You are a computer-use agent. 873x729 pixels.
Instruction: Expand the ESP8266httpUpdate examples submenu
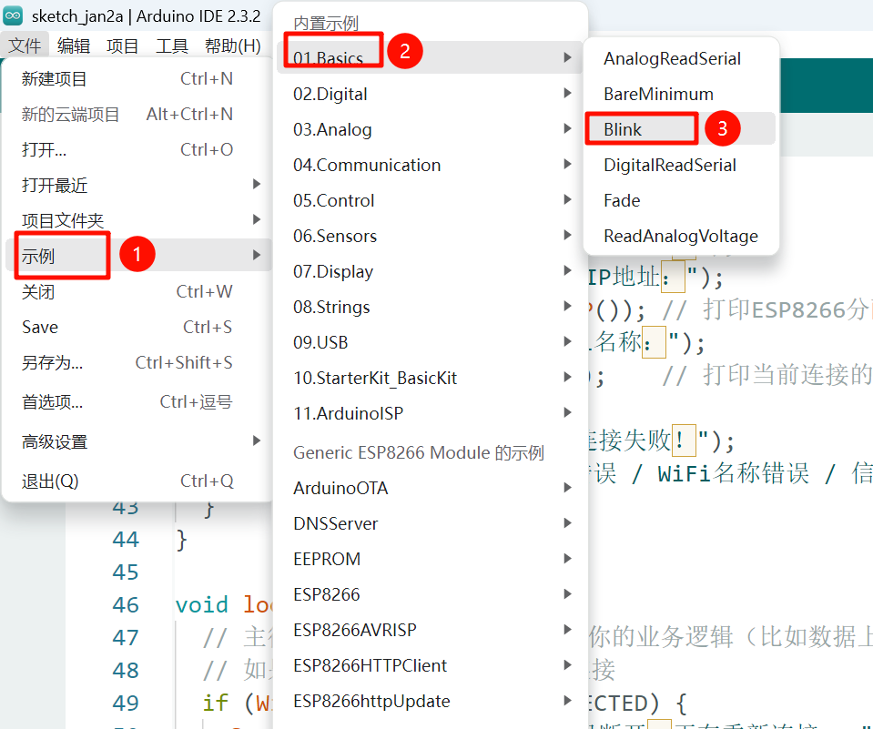pyautogui.click(x=430, y=701)
